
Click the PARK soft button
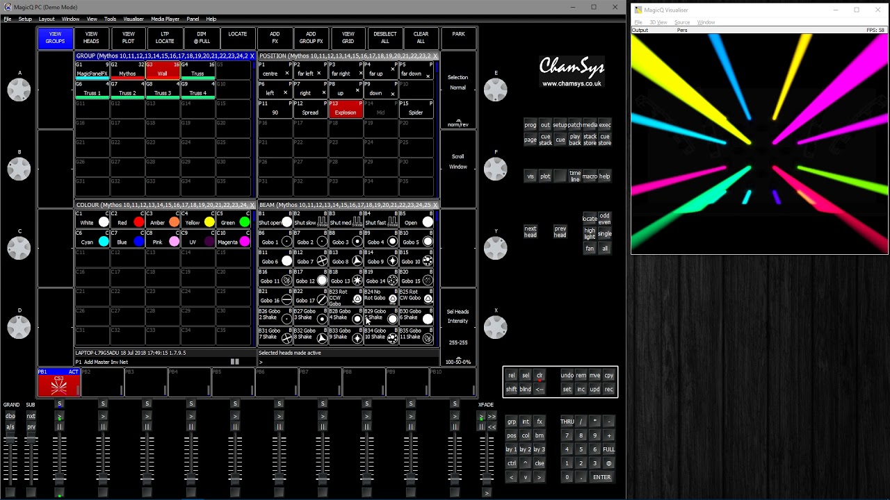click(458, 37)
